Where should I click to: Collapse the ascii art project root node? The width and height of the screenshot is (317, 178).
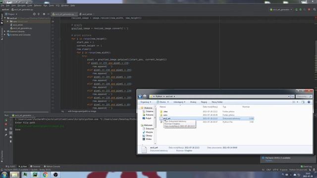coord(5,18)
